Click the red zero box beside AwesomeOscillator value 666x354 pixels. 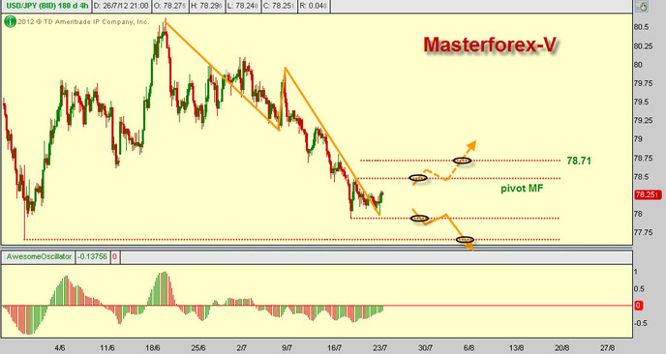click(114, 257)
